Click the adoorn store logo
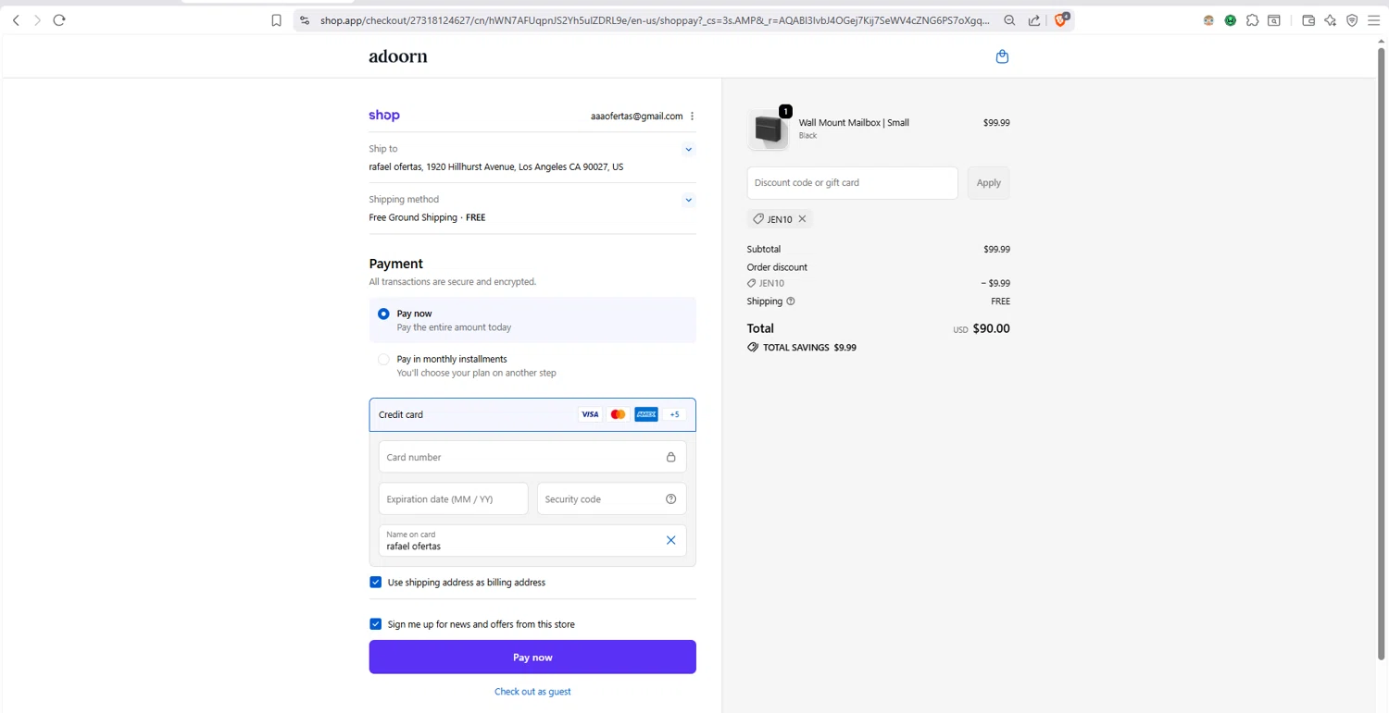Image resolution: width=1389 pixels, height=713 pixels. click(398, 56)
